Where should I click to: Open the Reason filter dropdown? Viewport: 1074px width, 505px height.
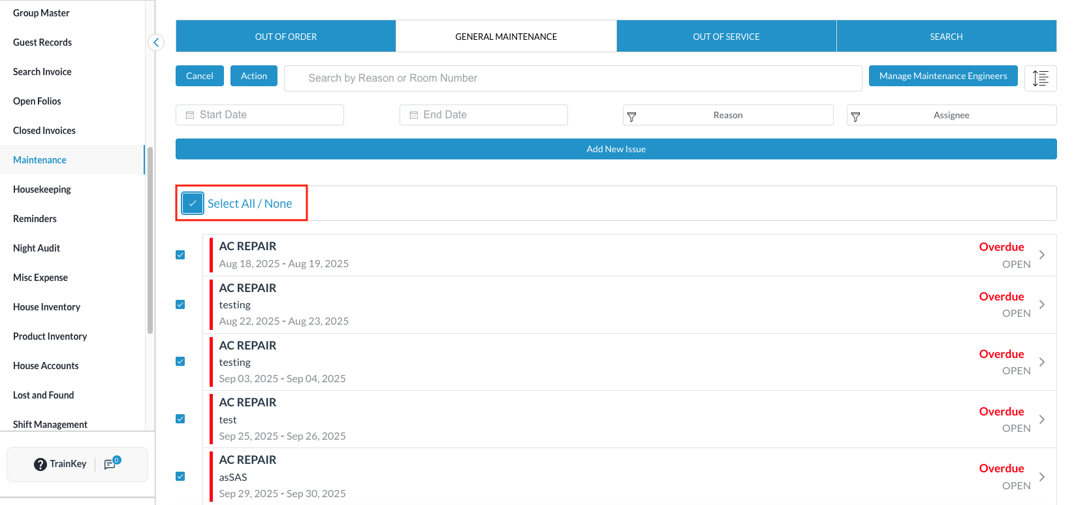click(728, 115)
